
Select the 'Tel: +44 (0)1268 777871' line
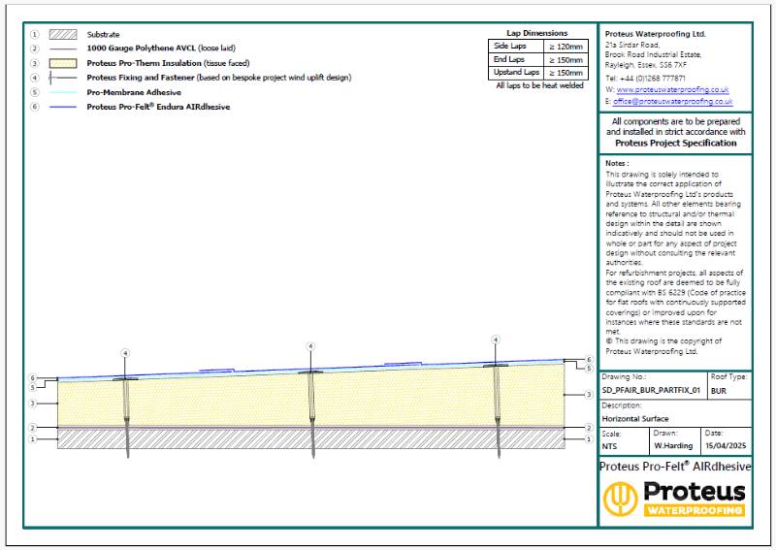(x=645, y=79)
